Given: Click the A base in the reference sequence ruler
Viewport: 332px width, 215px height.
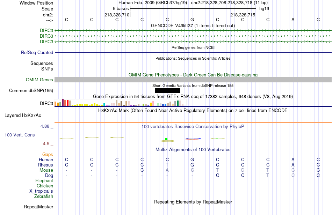Looking at the screenshot, I should coord(293,20).
